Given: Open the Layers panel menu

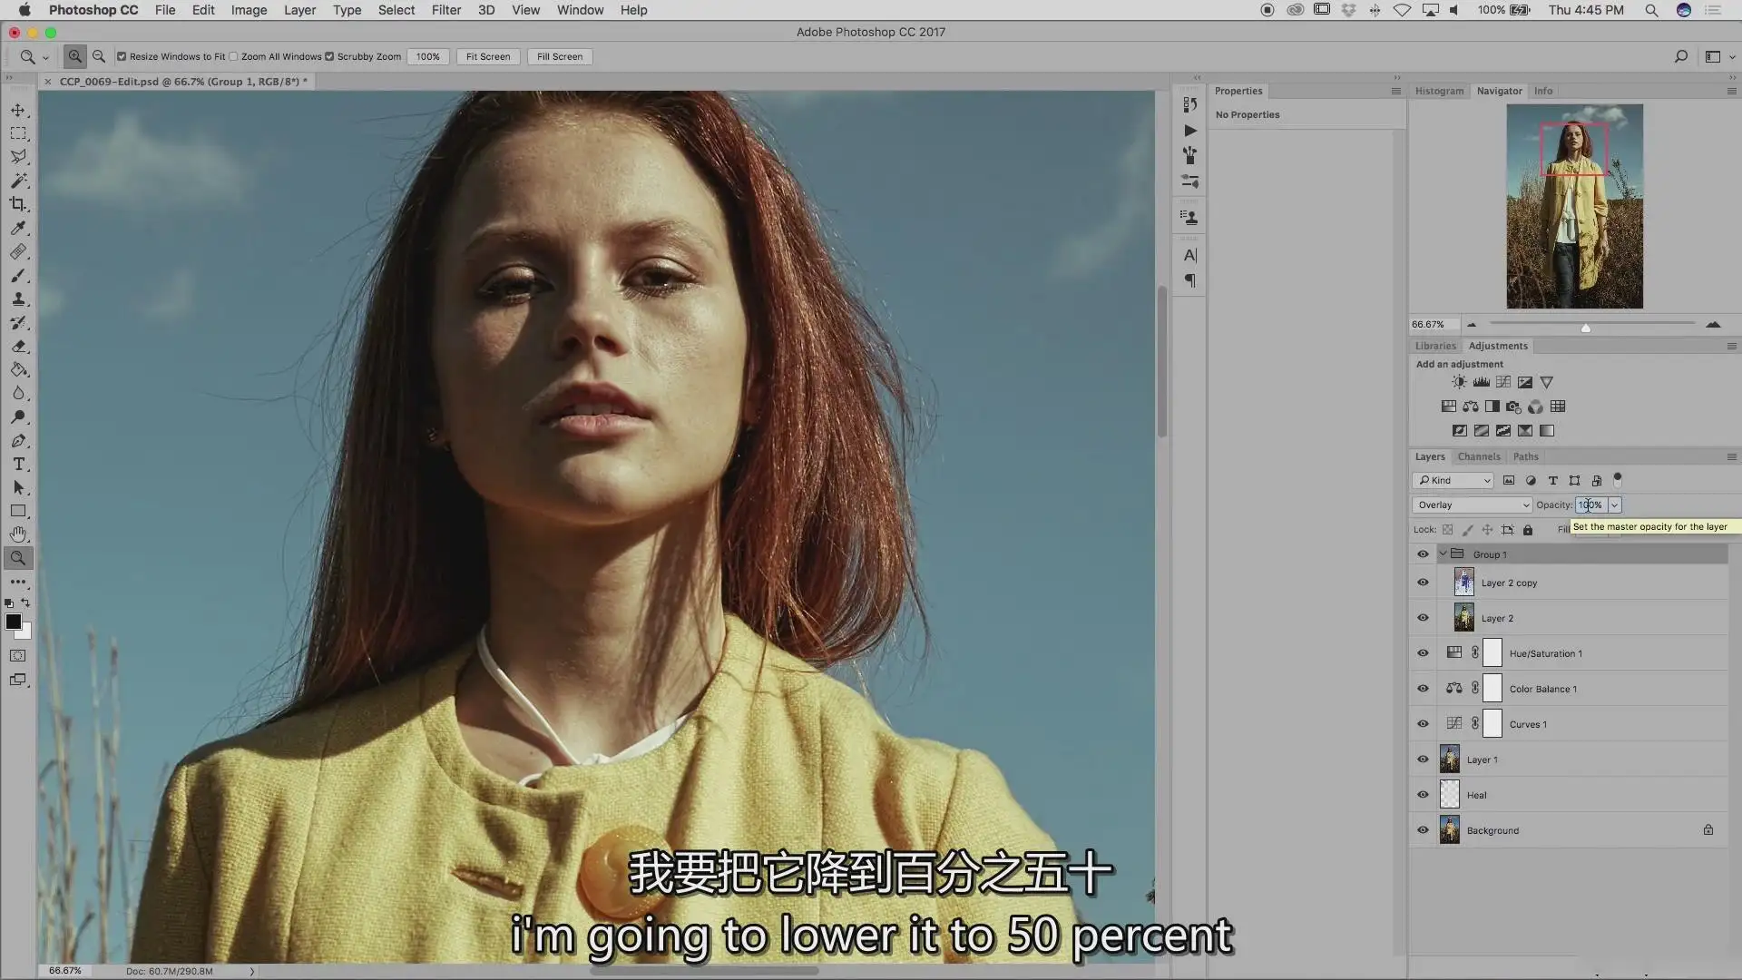Looking at the screenshot, I should pos(1731,456).
